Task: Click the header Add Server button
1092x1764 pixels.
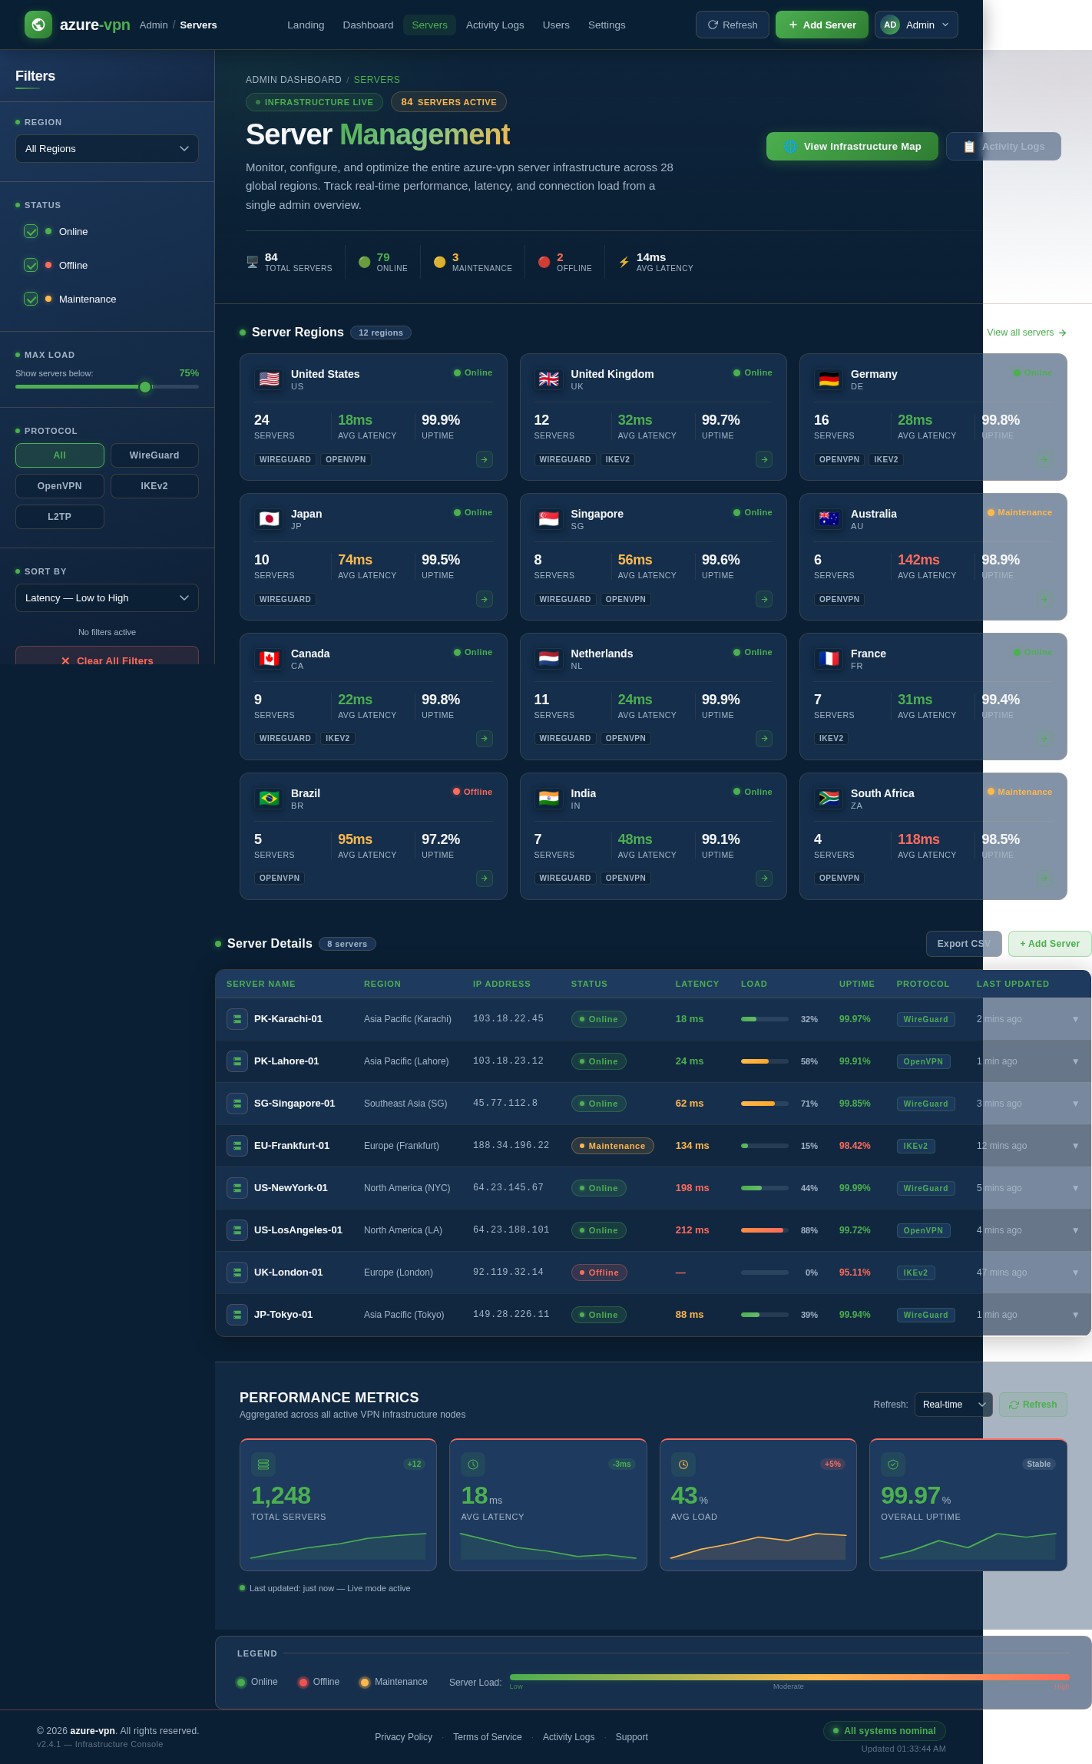Action: point(822,25)
